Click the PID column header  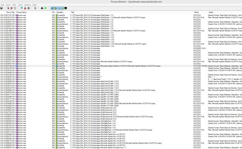pos(53,12)
